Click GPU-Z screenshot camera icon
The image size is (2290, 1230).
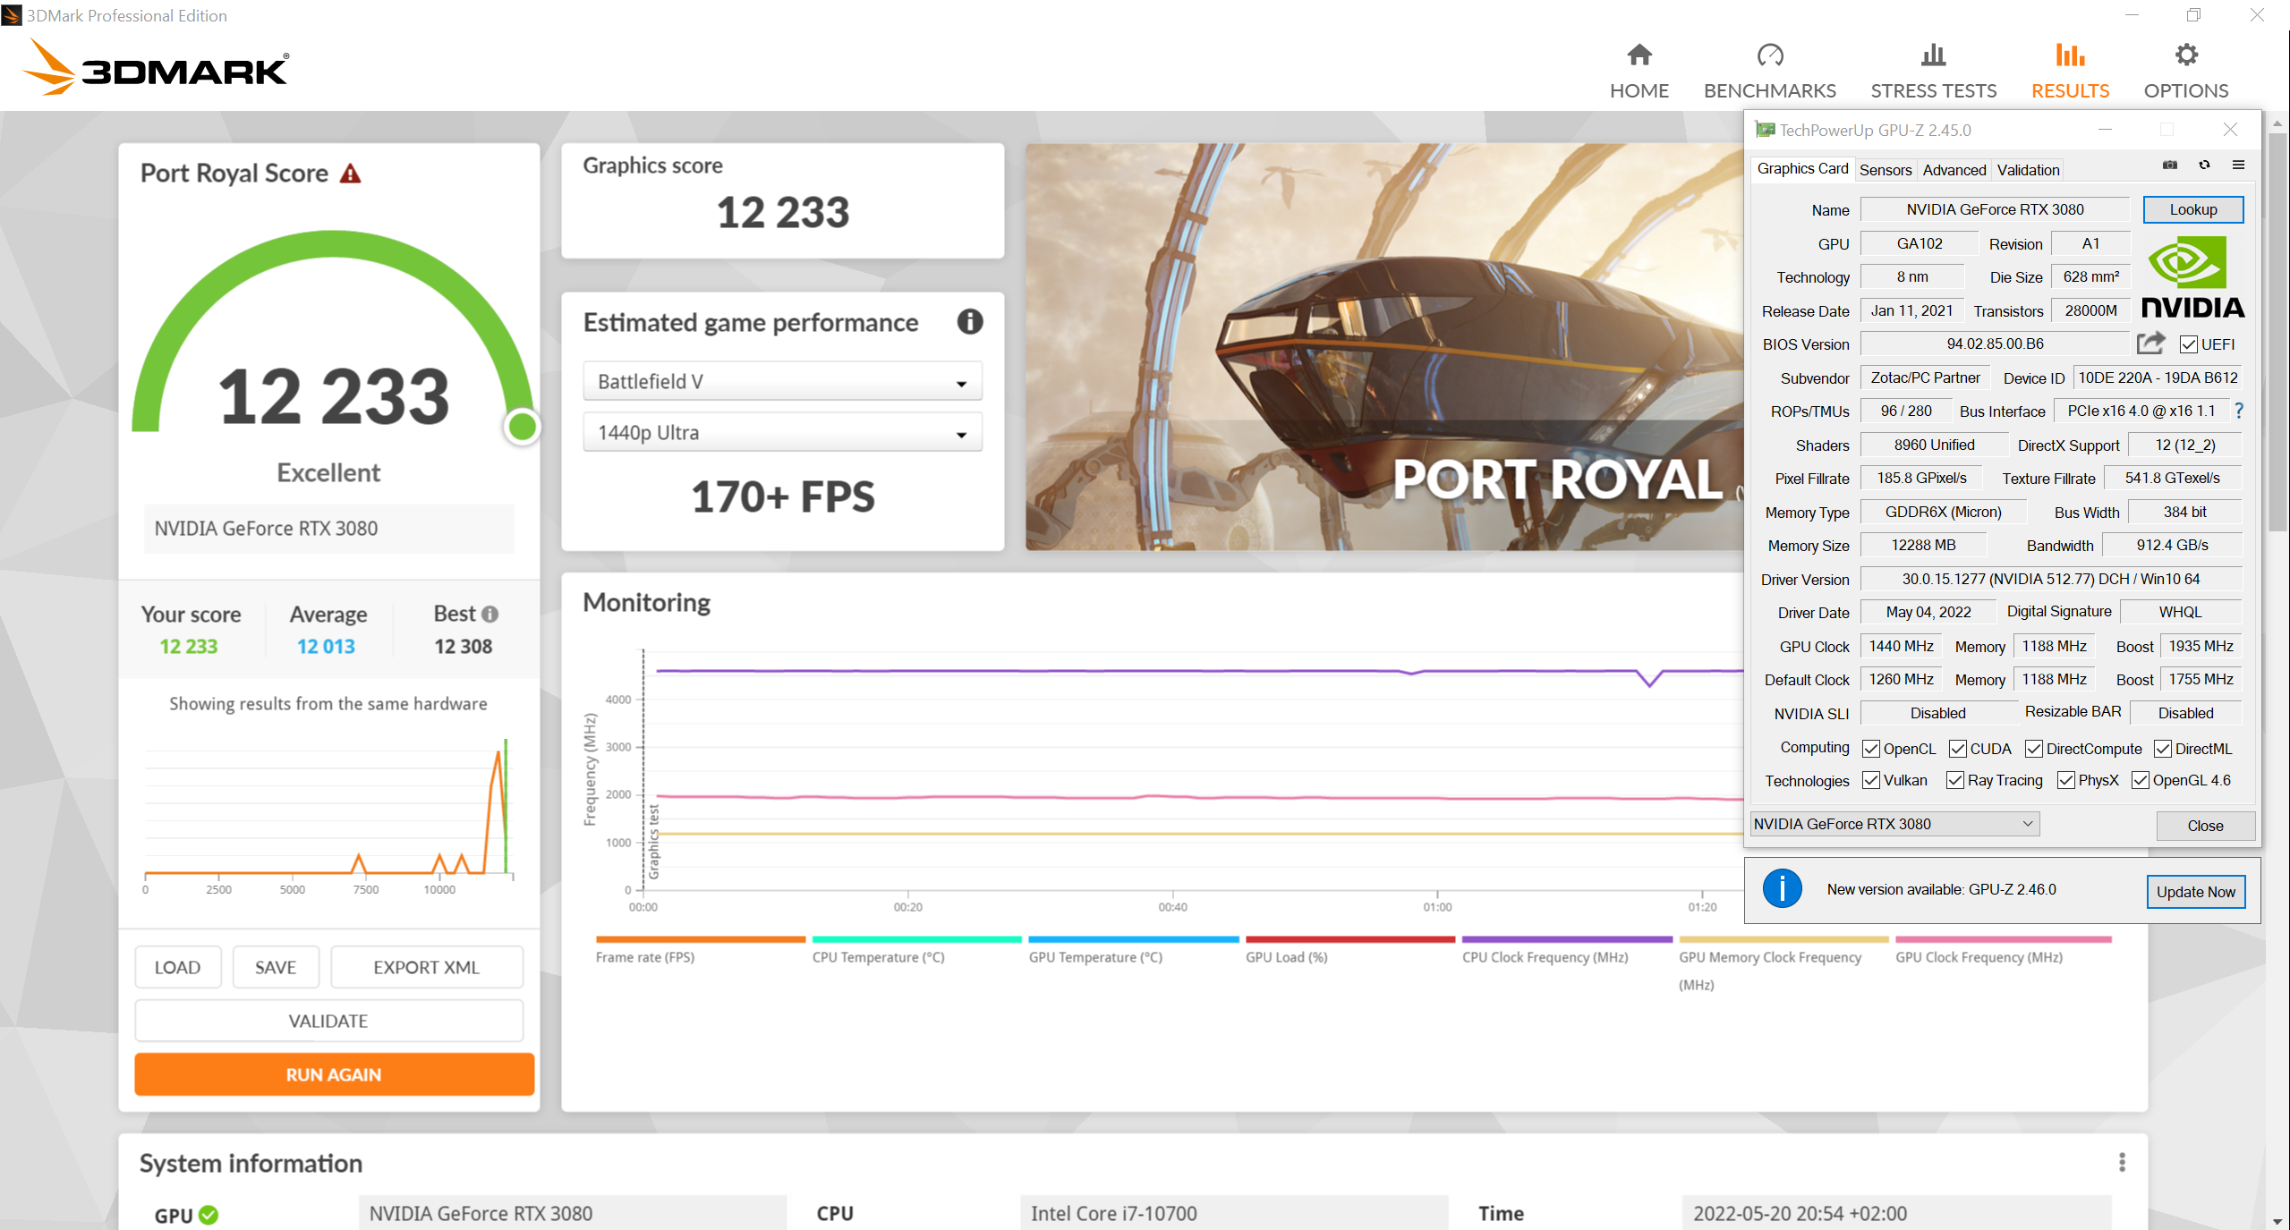click(2169, 165)
